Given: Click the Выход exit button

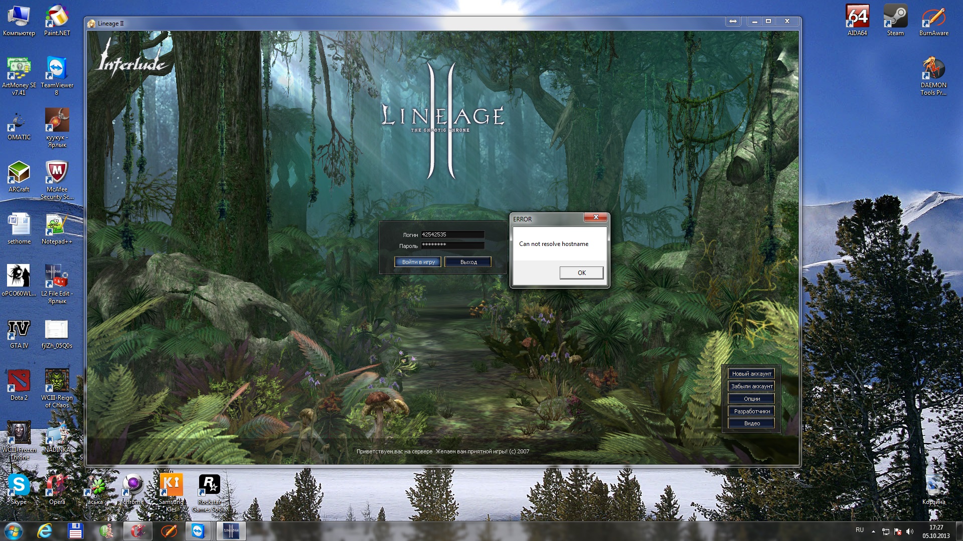Looking at the screenshot, I should [x=468, y=262].
